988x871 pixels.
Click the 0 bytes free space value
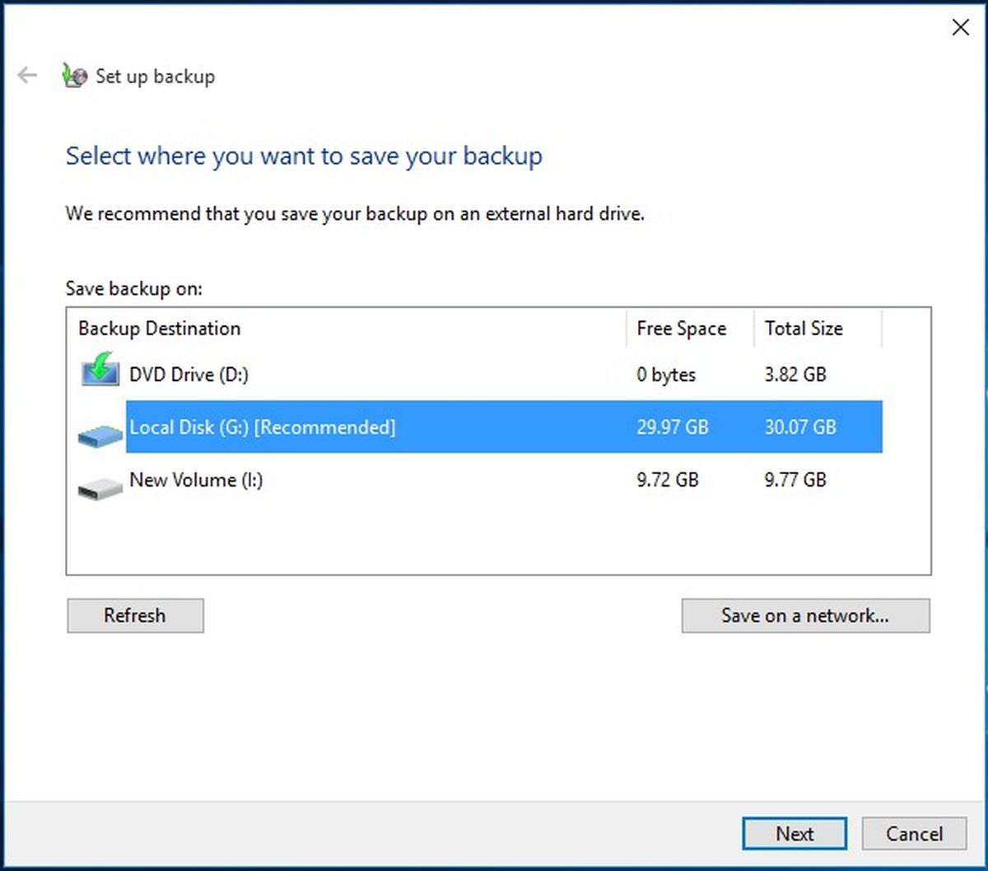(666, 375)
